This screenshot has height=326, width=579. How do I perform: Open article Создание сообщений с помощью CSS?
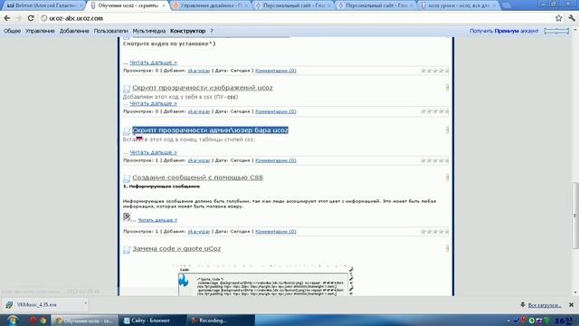pos(197,177)
